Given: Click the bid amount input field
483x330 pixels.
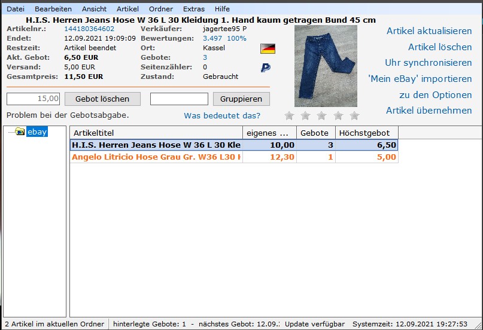Looking at the screenshot, I should (34, 99).
